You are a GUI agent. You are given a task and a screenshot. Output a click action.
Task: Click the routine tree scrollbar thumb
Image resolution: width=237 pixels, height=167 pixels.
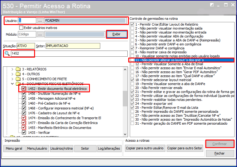(125, 99)
